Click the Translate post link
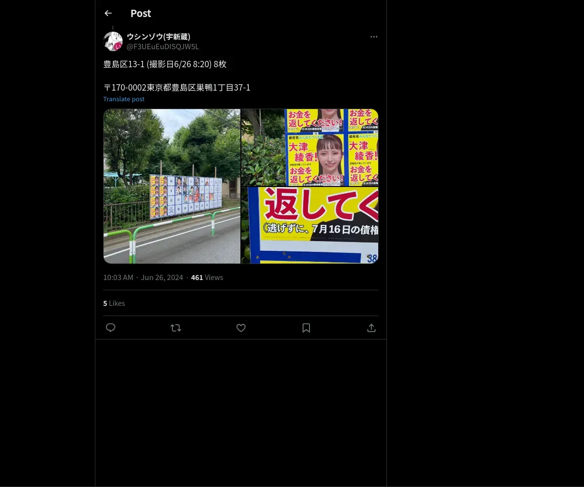 tap(124, 99)
